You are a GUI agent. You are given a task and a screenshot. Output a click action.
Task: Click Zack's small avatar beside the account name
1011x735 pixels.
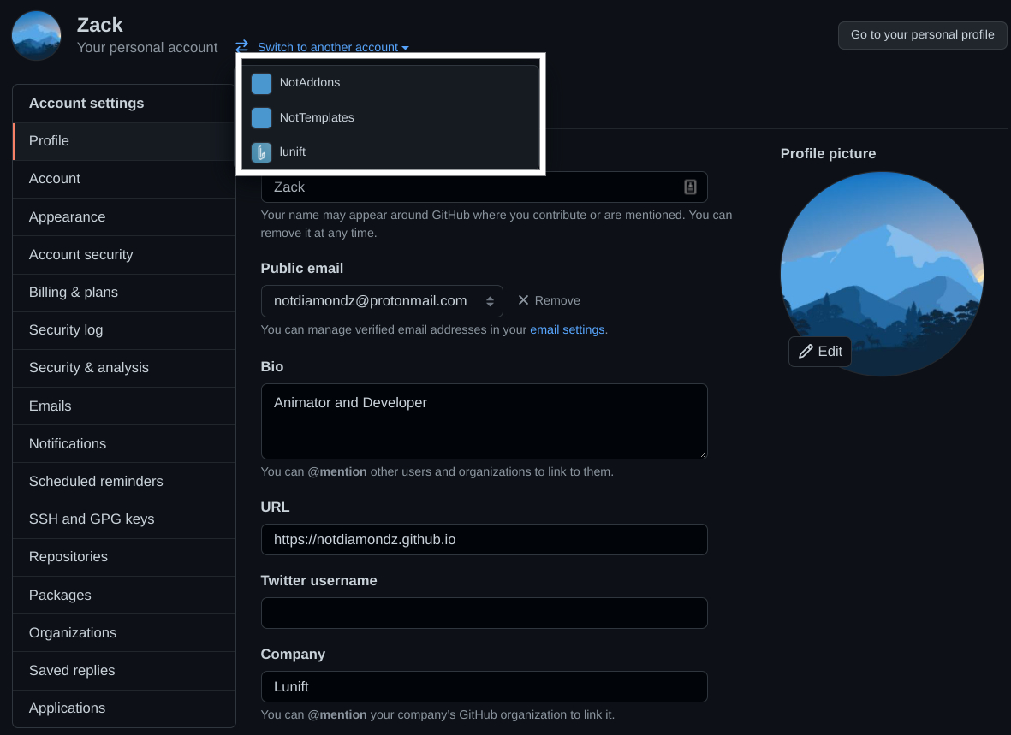[x=36, y=35]
